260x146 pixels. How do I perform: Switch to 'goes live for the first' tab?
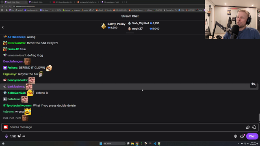point(88,2)
